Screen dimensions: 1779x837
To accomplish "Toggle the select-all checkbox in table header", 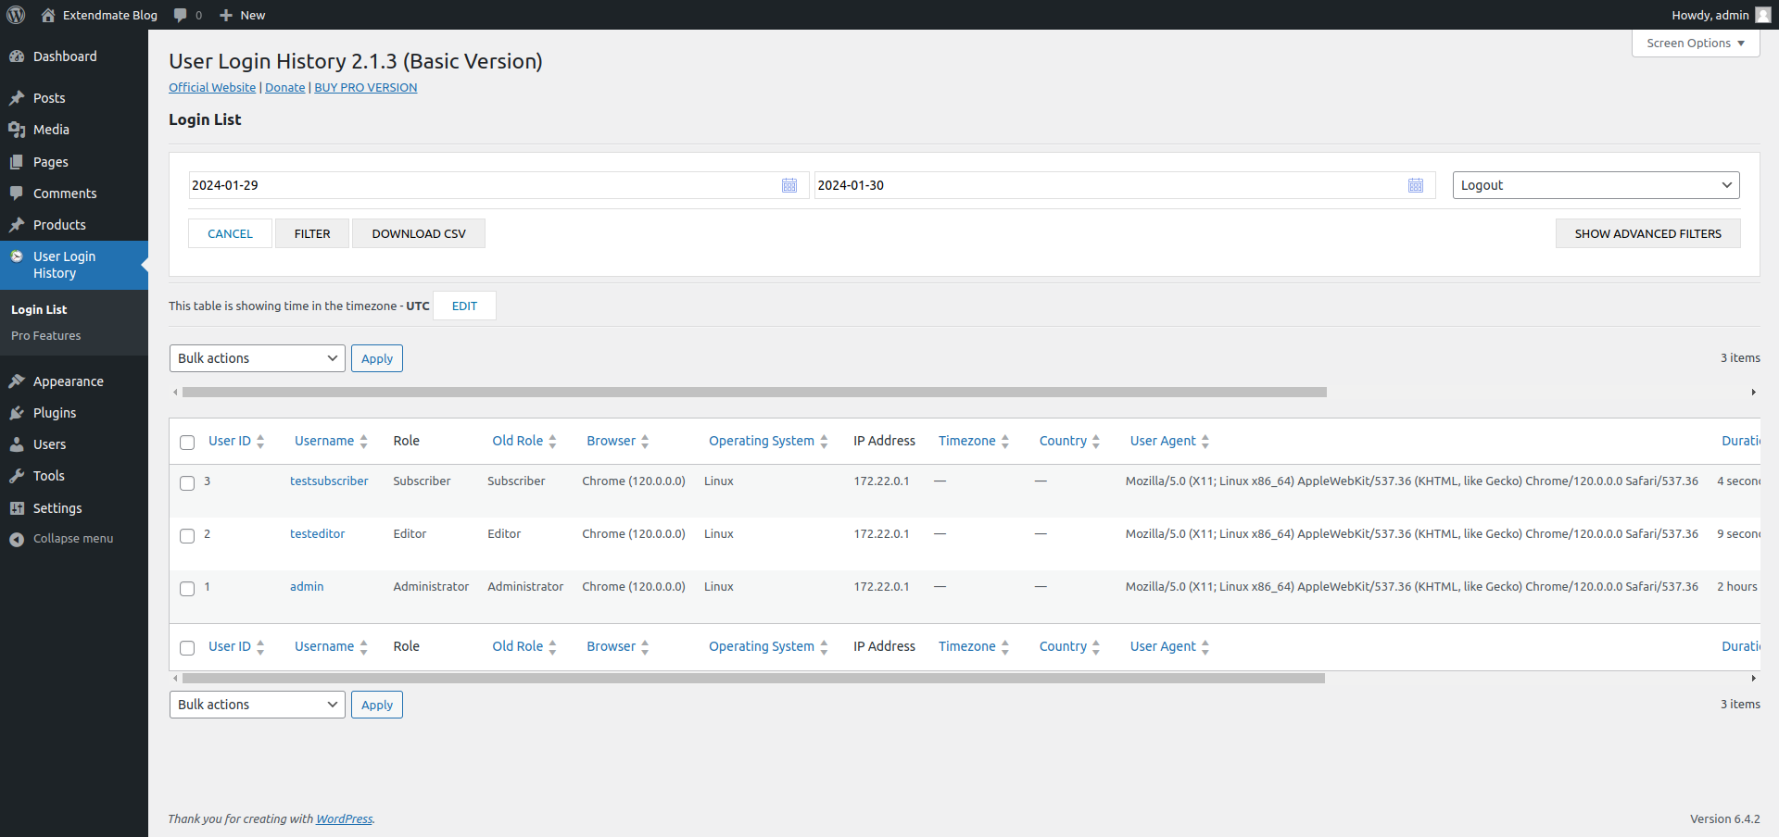I will click(187, 443).
